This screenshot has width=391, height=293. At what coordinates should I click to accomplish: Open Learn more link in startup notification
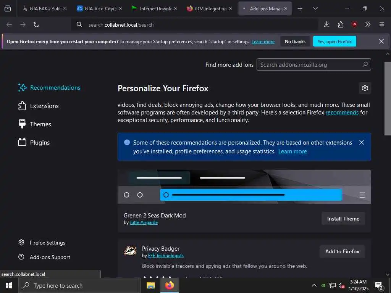(x=263, y=42)
